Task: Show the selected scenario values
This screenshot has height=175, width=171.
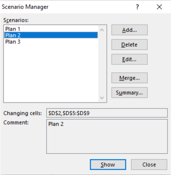Action: [x=108, y=165]
